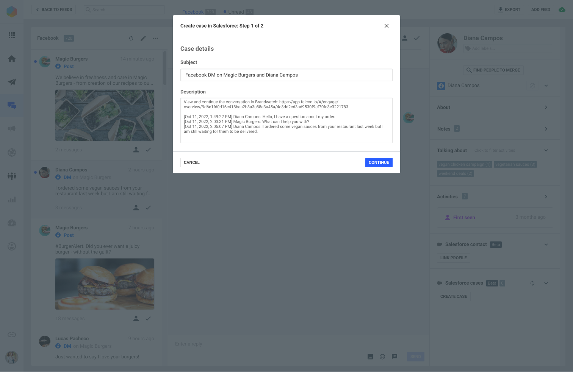Expand the Diana Campos Facebook profile row

click(546, 86)
